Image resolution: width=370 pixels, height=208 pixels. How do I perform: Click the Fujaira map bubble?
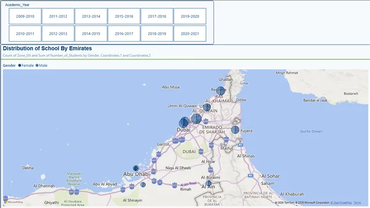pyautogui.click(x=235, y=129)
